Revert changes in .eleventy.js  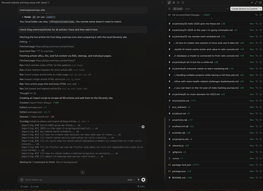point(257,146)
